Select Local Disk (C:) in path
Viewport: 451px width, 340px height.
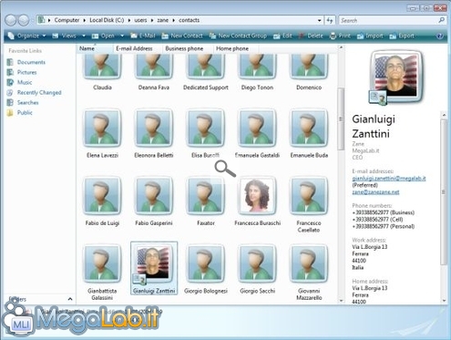(x=107, y=20)
